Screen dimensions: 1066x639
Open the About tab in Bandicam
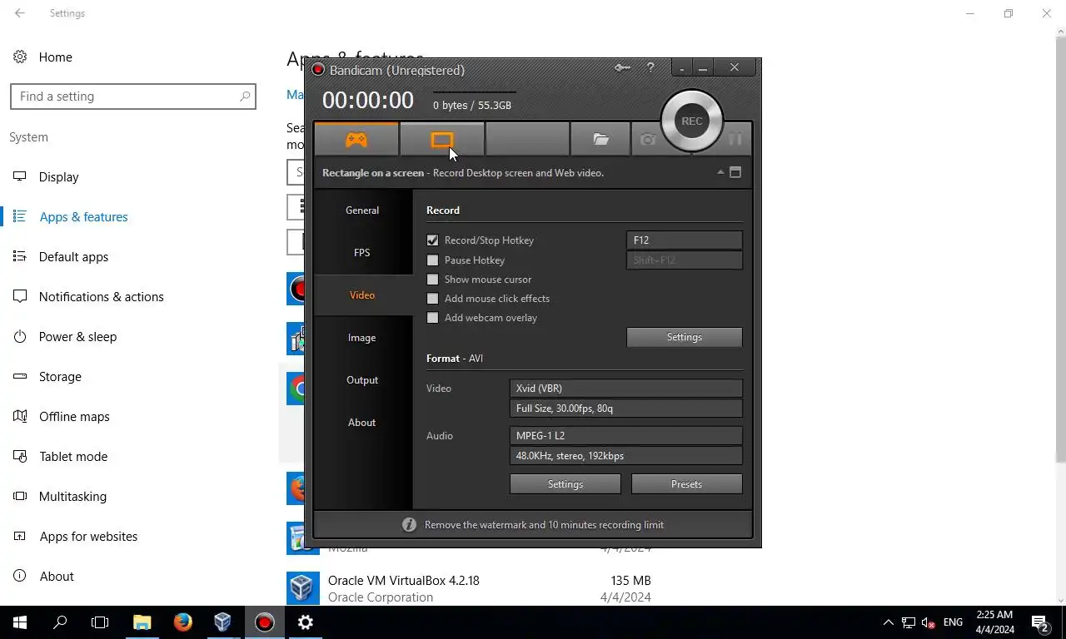pyautogui.click(x=362, y=423)
